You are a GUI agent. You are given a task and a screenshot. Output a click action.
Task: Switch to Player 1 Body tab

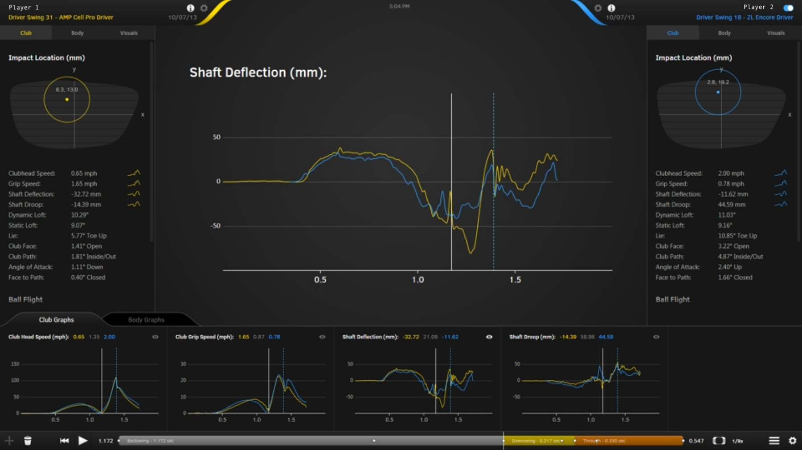(77, 33)
